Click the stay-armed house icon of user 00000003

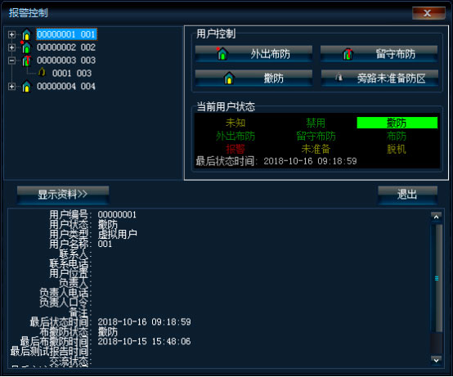pyautogui.click(x=27, y=61)
